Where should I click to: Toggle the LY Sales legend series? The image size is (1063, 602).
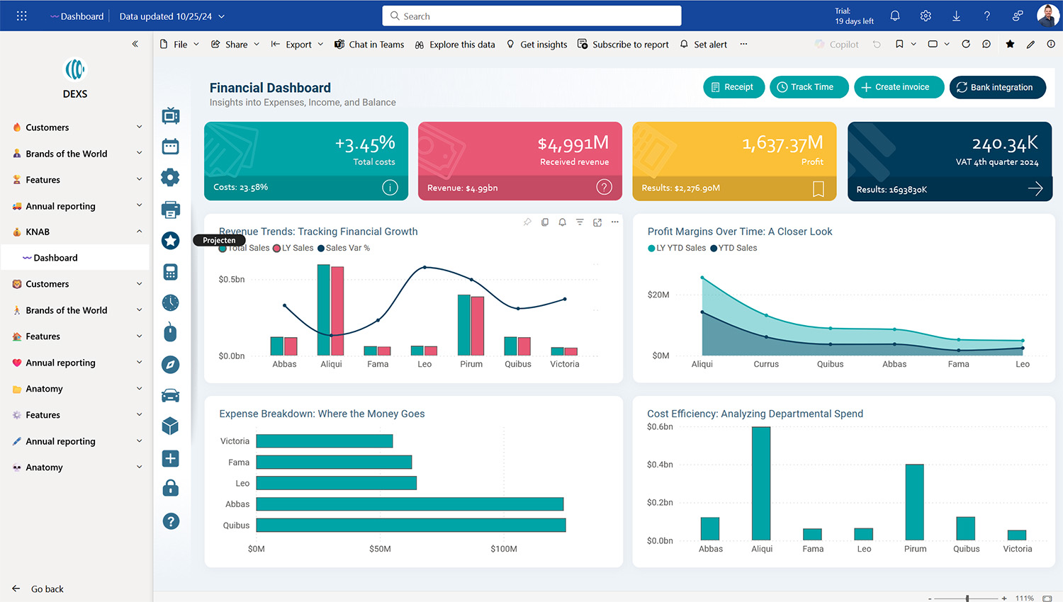pos(293,248)
